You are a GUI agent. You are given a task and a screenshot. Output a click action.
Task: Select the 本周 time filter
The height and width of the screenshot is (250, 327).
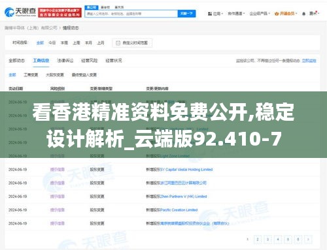click(x=64, y=43)
